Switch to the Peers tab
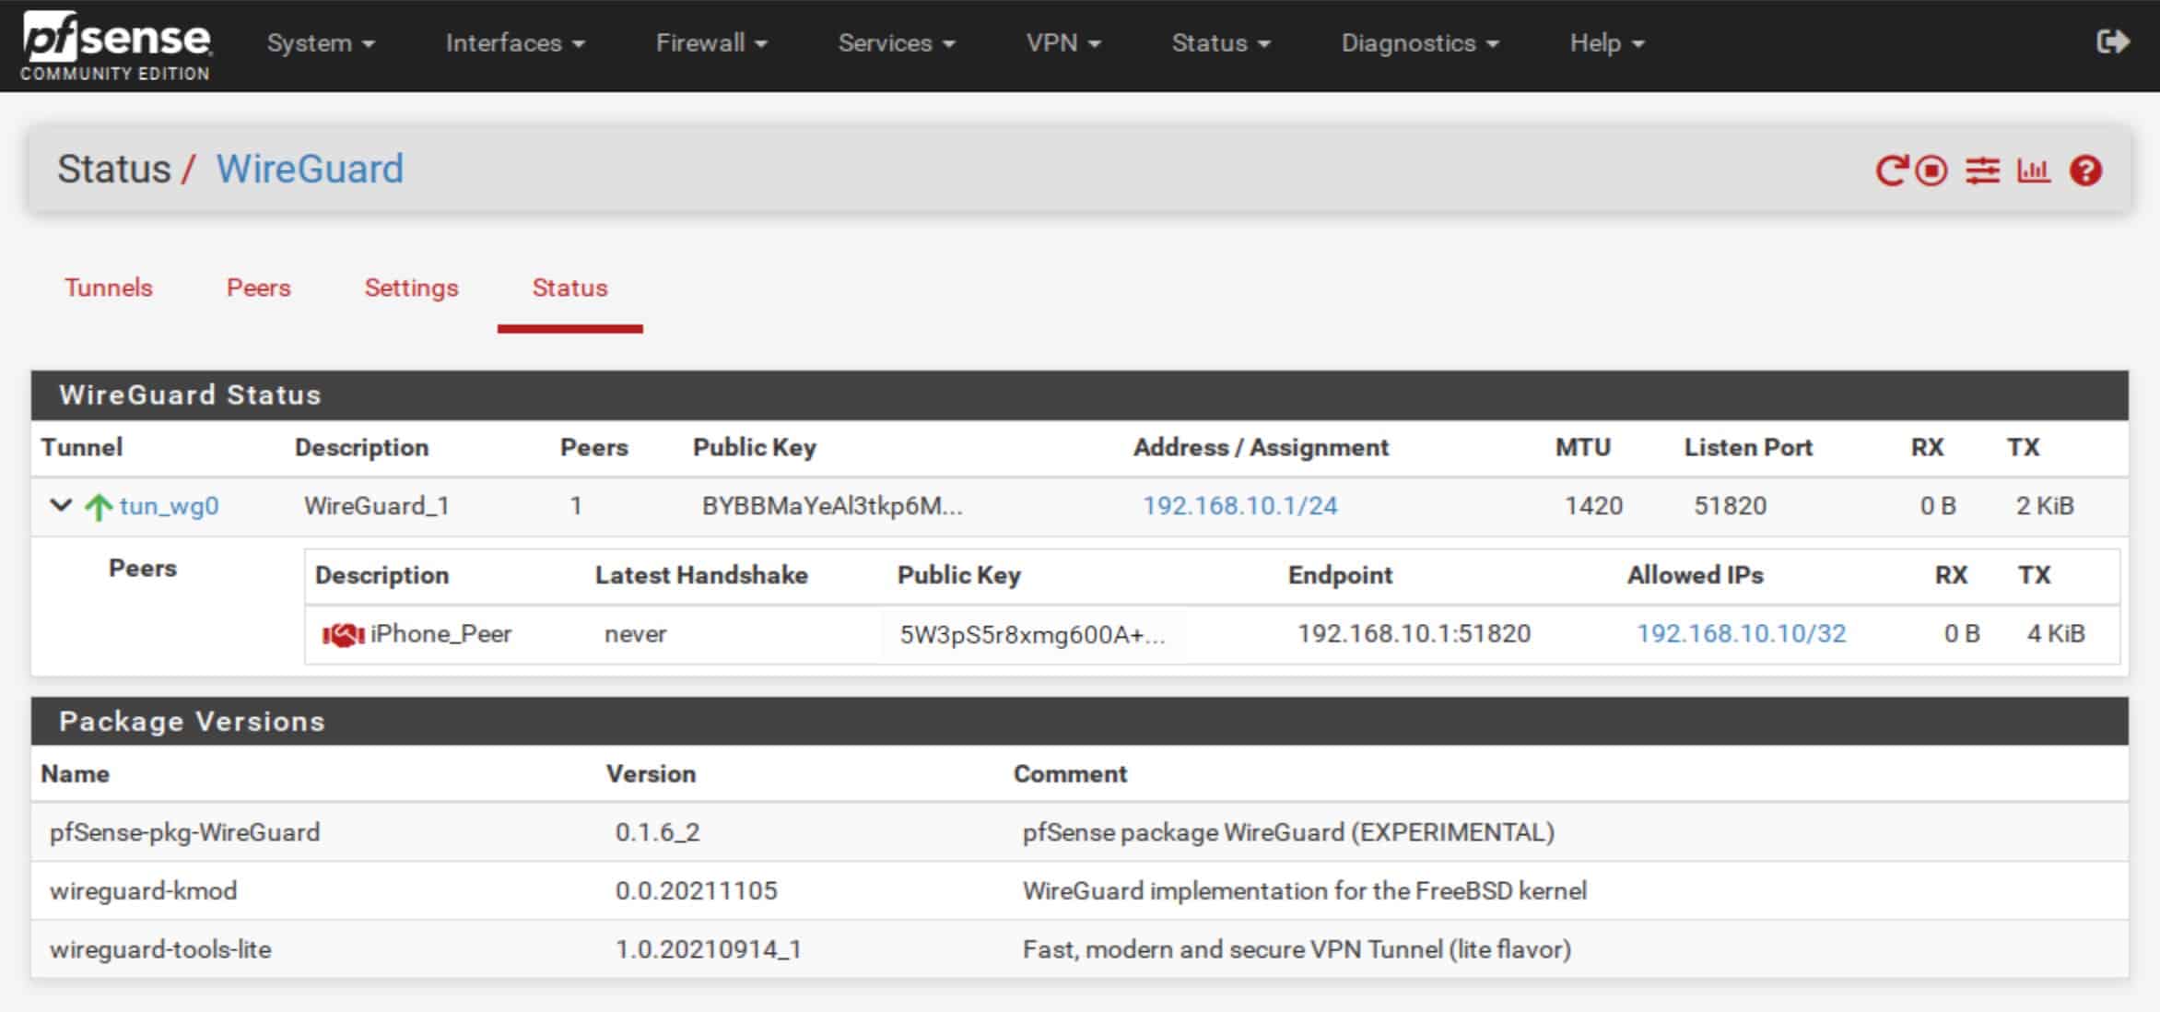This screenshot has width=2160, height=1012. pos(259,288)
